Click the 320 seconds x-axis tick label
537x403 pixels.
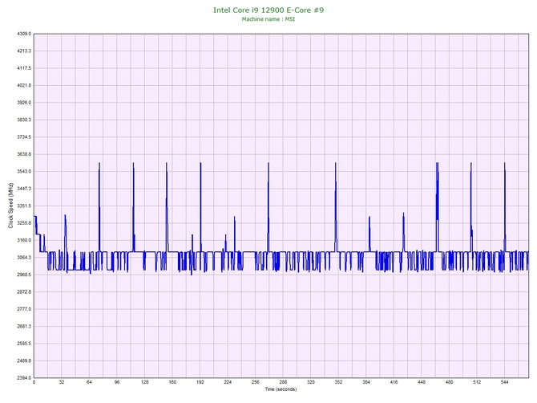(311, 382)
